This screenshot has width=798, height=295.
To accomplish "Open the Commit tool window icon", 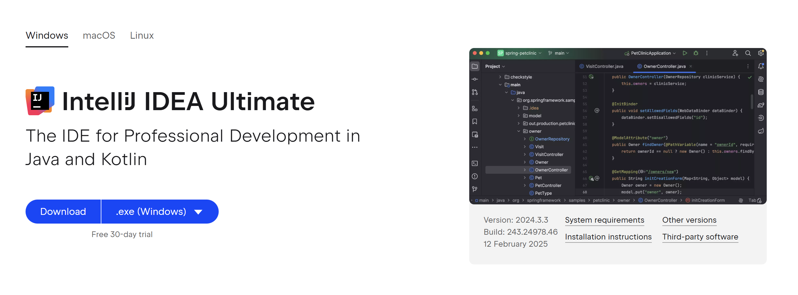I will pyautogui.click(x=475, y=79).
